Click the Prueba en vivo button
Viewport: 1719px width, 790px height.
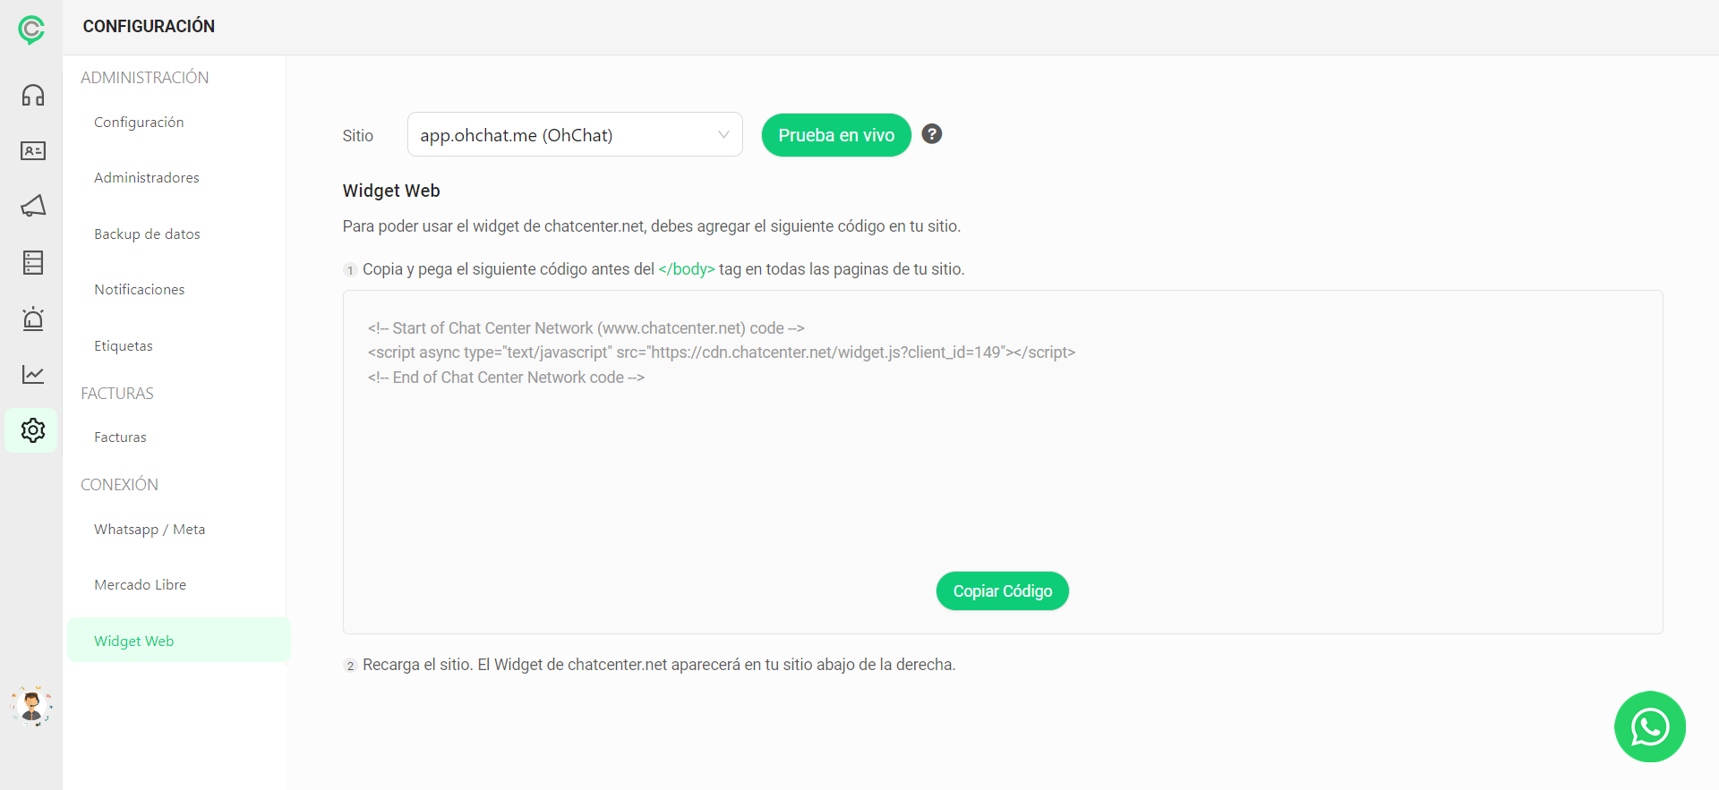836,135
